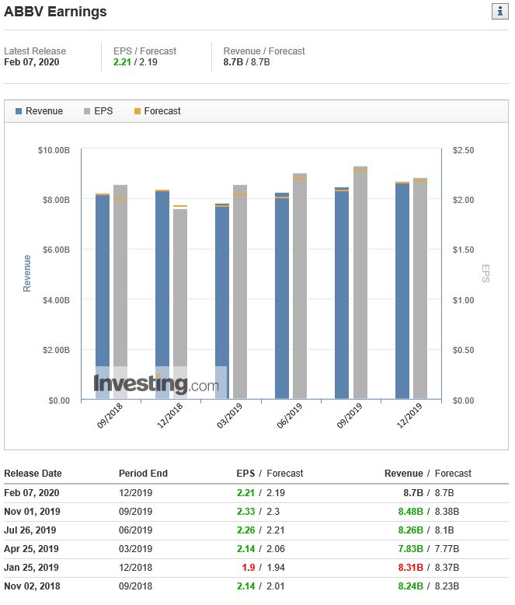Click the gray EPS legend swatch
Viewport: 515px width, 605px height.
point(87,111)
